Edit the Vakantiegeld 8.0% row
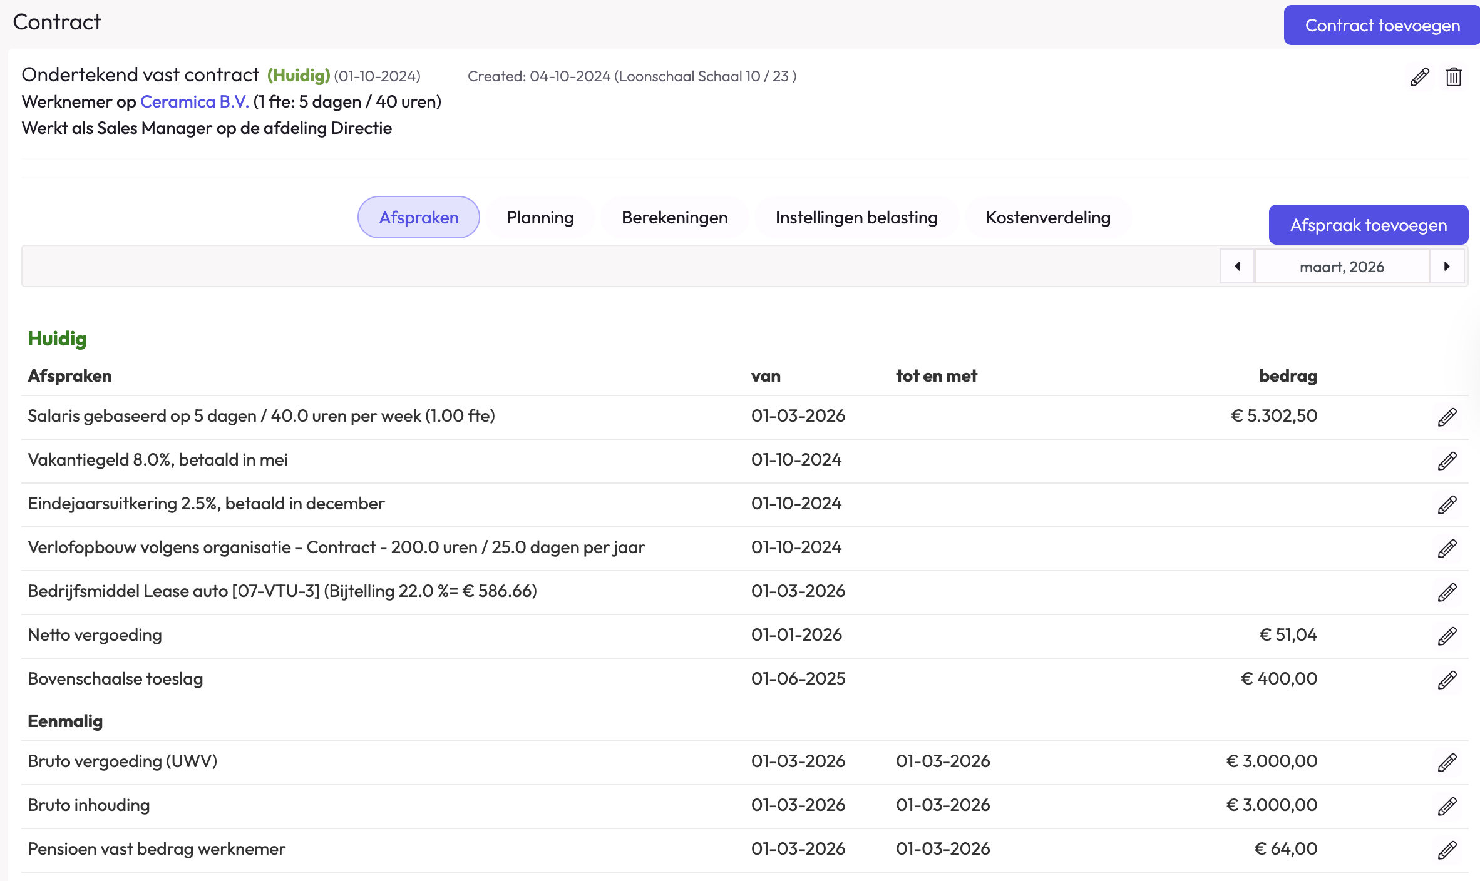This screenshot has height=881, width=1480. pos(1447,461)
